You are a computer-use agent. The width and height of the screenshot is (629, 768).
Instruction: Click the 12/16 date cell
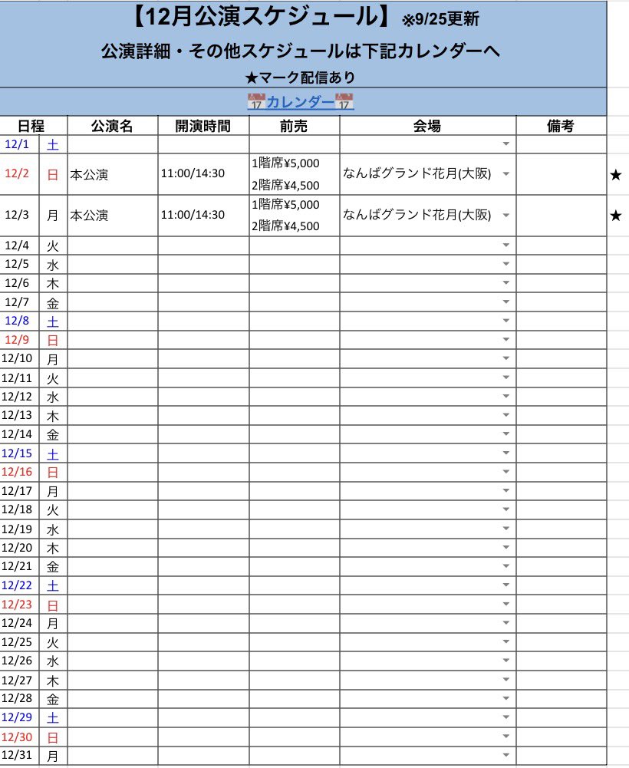(x=18, y=472)
